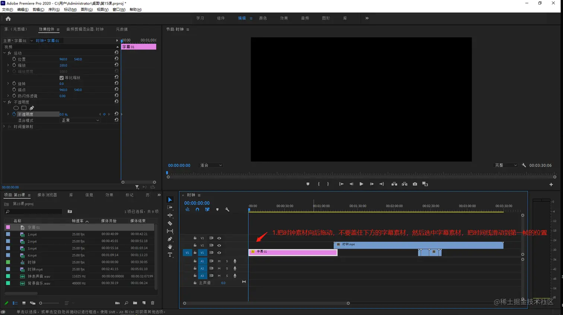Select the Track Select Forward tool
The width and height of the screenshot is (563, 315).
pos(170,208)
